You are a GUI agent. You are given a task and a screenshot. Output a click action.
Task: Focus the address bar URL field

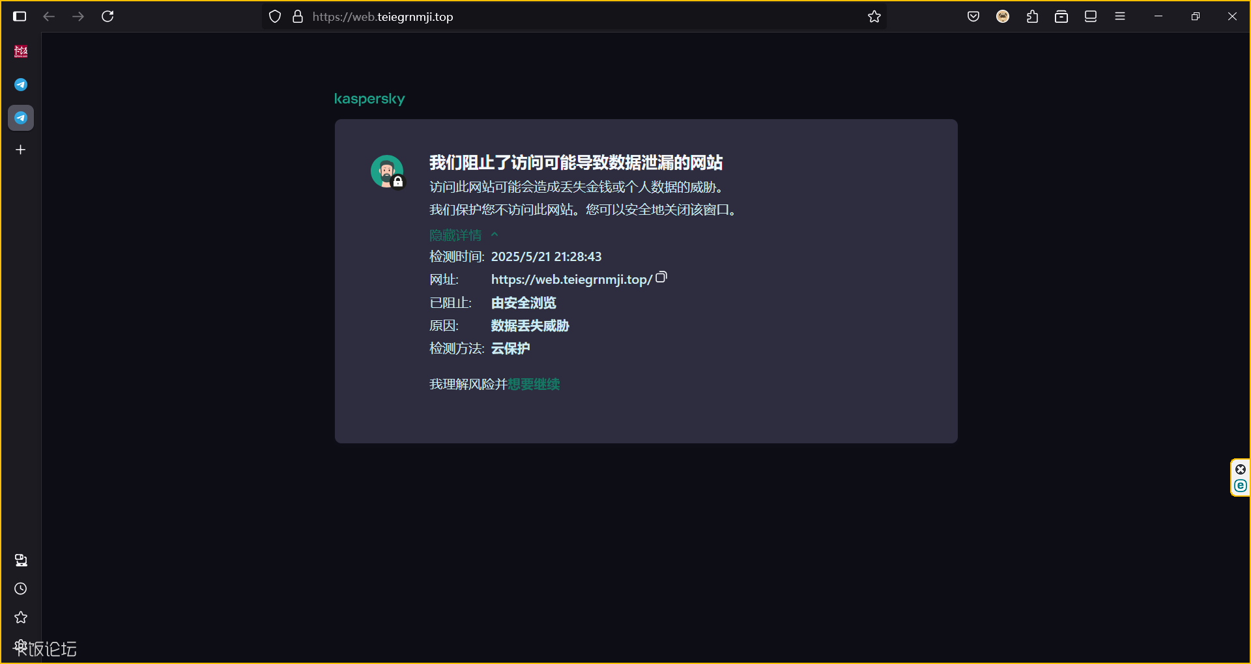click(x=573, y=17)
